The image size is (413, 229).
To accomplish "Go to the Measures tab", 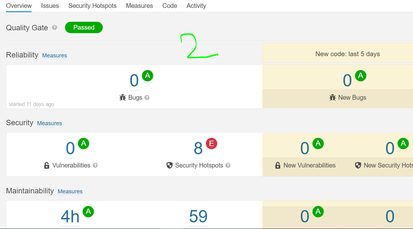I will click(139, 6).
